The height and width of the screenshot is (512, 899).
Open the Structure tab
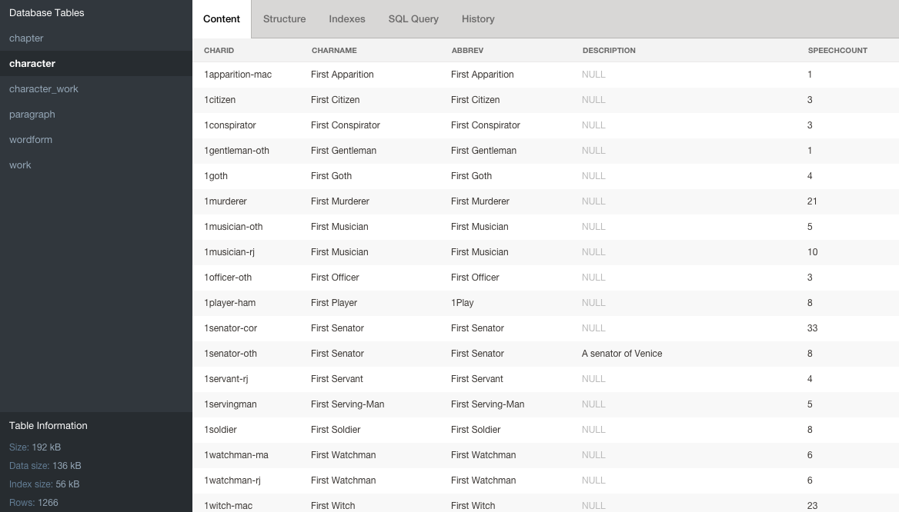284,19
